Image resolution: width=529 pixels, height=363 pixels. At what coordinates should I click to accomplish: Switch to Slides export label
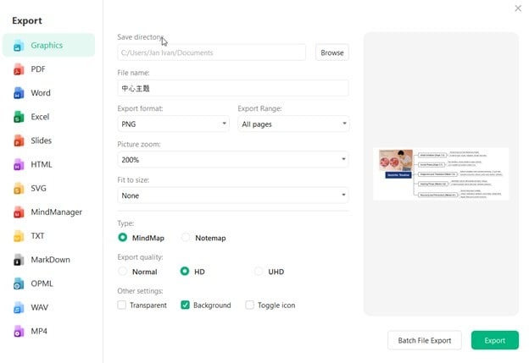point(42,140)
